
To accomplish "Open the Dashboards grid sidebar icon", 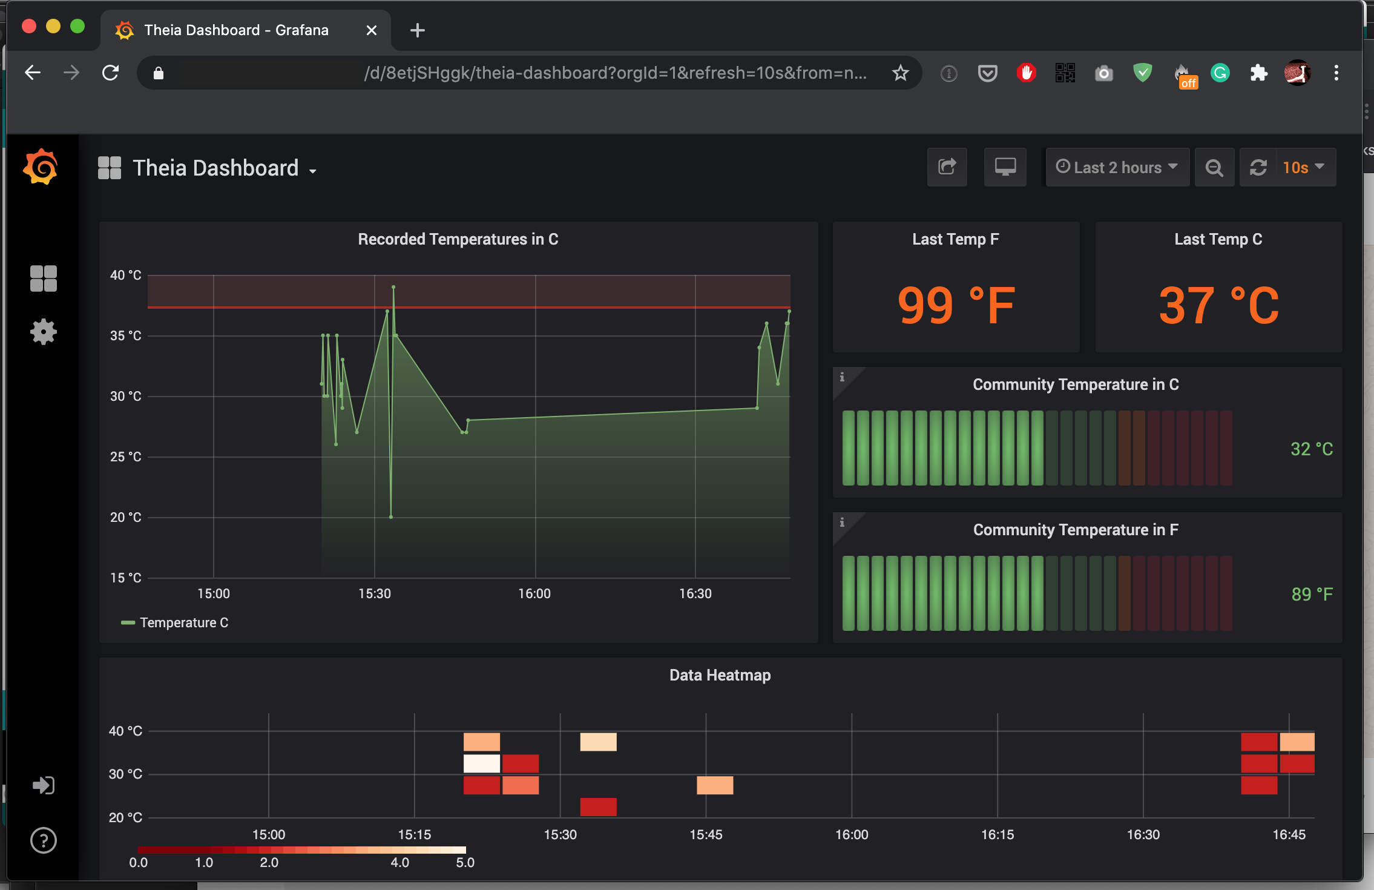I will click(44, 279).
